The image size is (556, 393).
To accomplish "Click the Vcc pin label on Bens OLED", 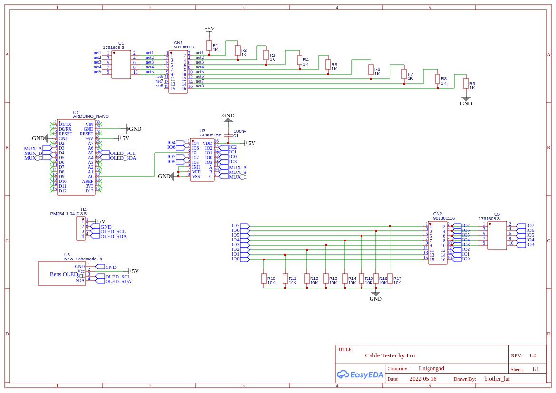I will [81, 271].
